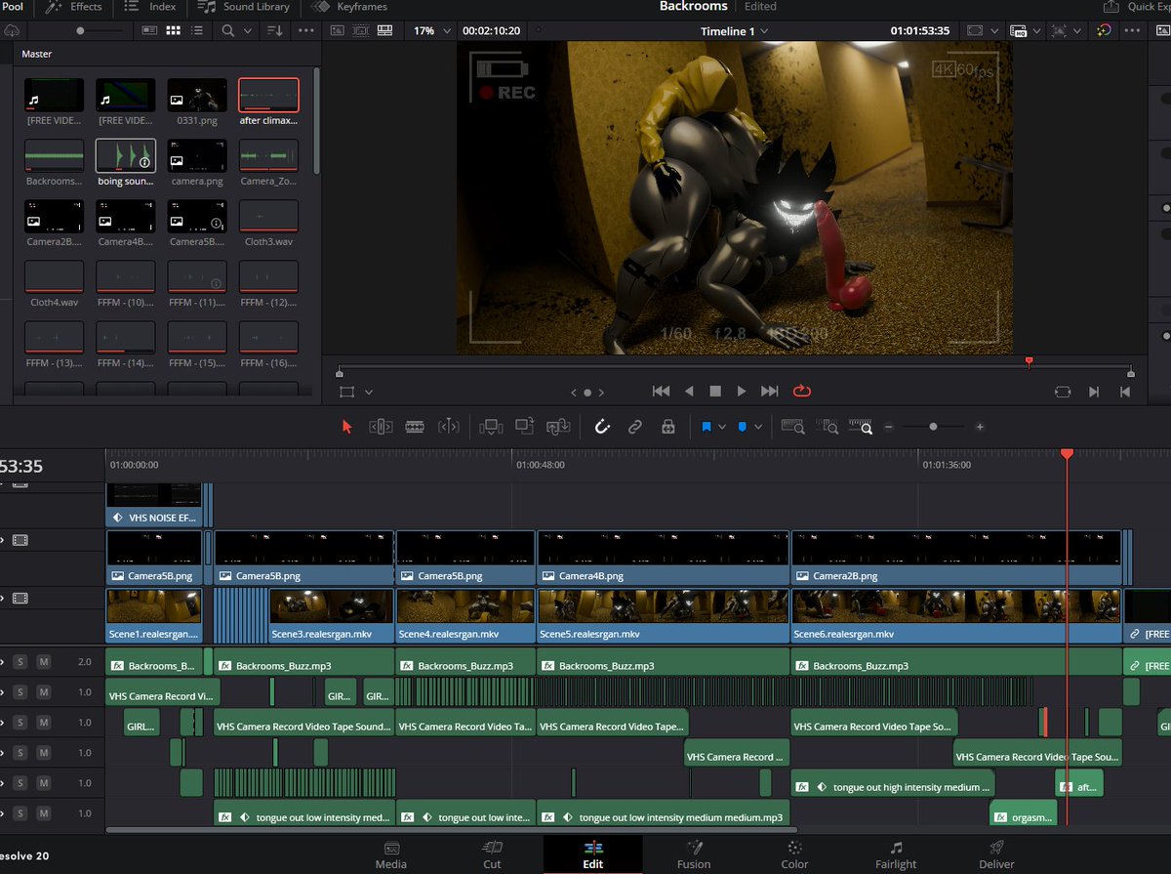This screenshot has width=1171, height=874.
Task: Switch to the Color page
Action: click(794, 854)
